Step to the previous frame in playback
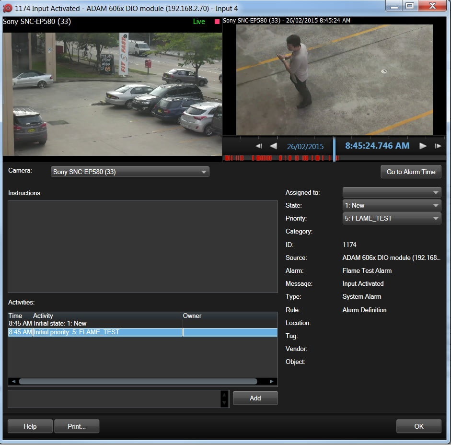The image size is (451, 445). click(258, 146)
